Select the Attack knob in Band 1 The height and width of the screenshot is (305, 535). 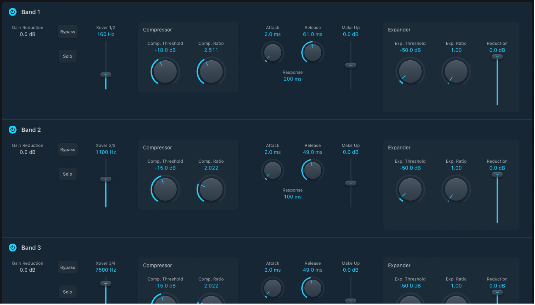(272, 52)
